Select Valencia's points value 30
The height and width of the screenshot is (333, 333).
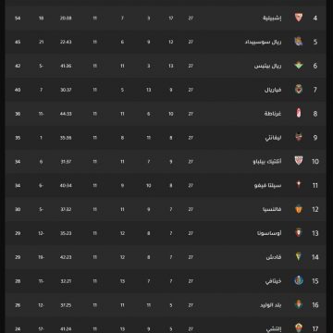click(18, 209)
